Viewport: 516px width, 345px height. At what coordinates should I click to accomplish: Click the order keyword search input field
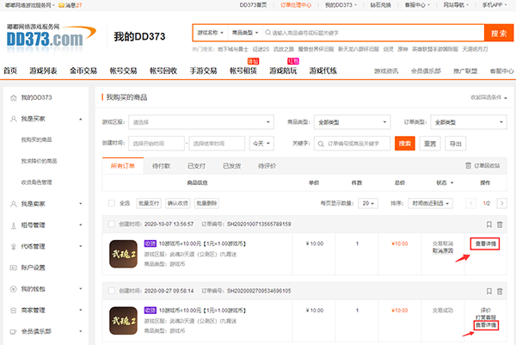[353, 144]
